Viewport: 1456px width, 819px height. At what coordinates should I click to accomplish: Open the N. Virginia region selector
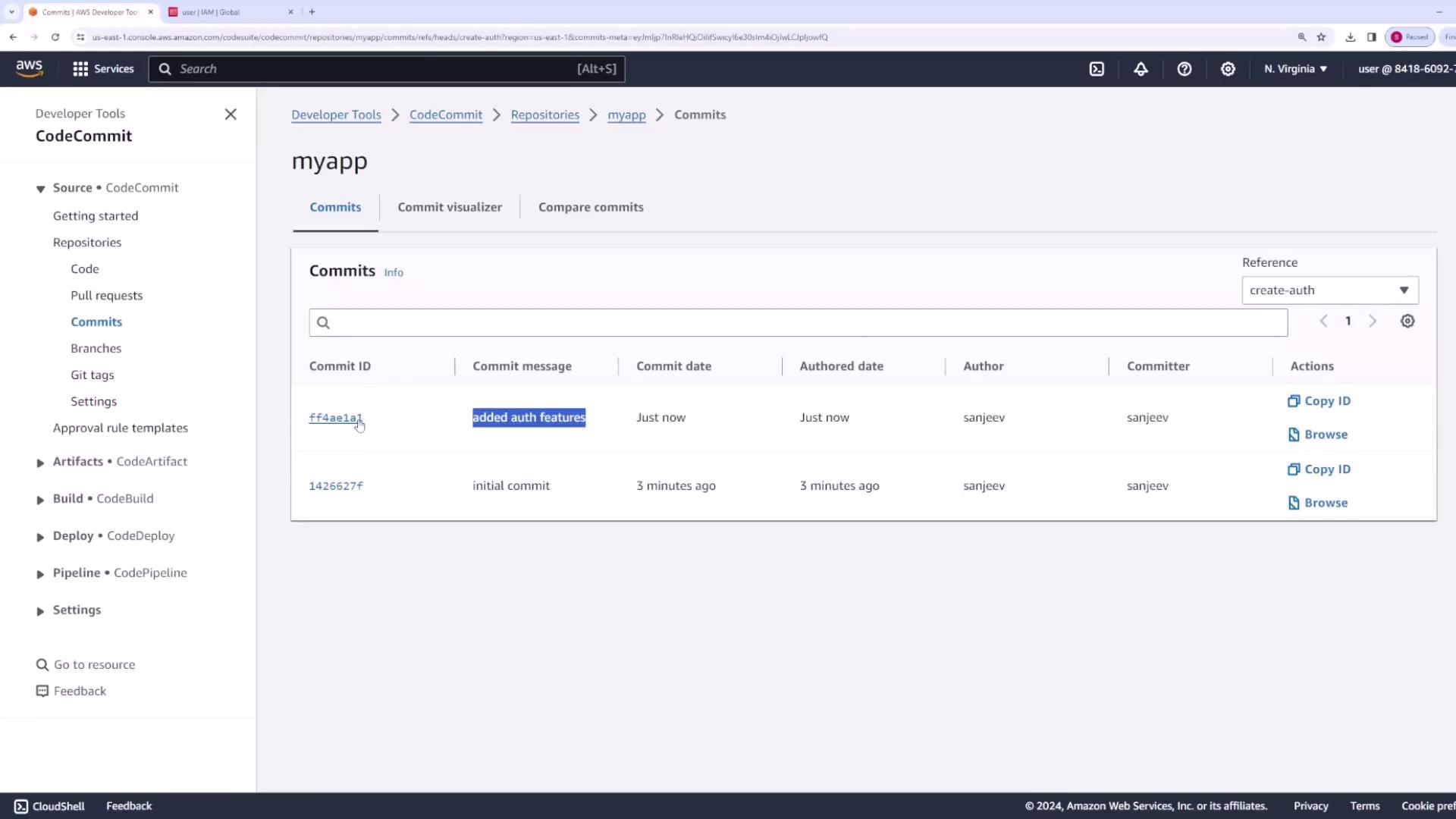[x=1295, y=69]
